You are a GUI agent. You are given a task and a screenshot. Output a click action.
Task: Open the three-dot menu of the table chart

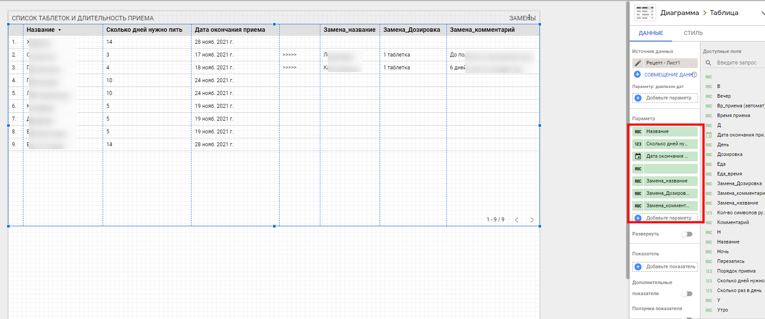pos(529,17)
